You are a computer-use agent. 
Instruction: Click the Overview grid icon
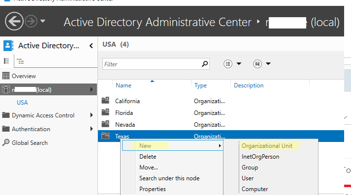6,76
